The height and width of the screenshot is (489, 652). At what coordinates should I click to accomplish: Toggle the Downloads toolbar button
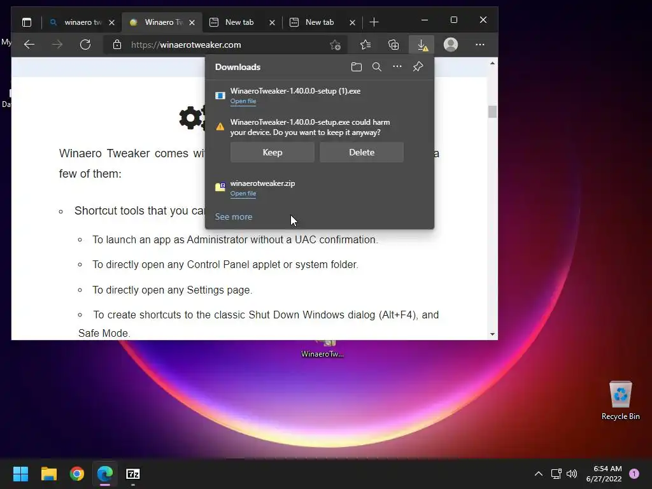pyautogui.click(x=422, y=45)
